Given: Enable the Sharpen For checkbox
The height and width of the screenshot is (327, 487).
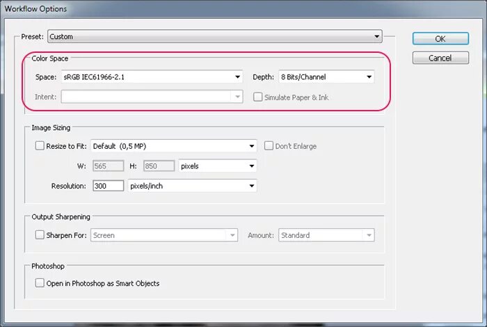Looking at the screenshot, I should coord(40,234).
